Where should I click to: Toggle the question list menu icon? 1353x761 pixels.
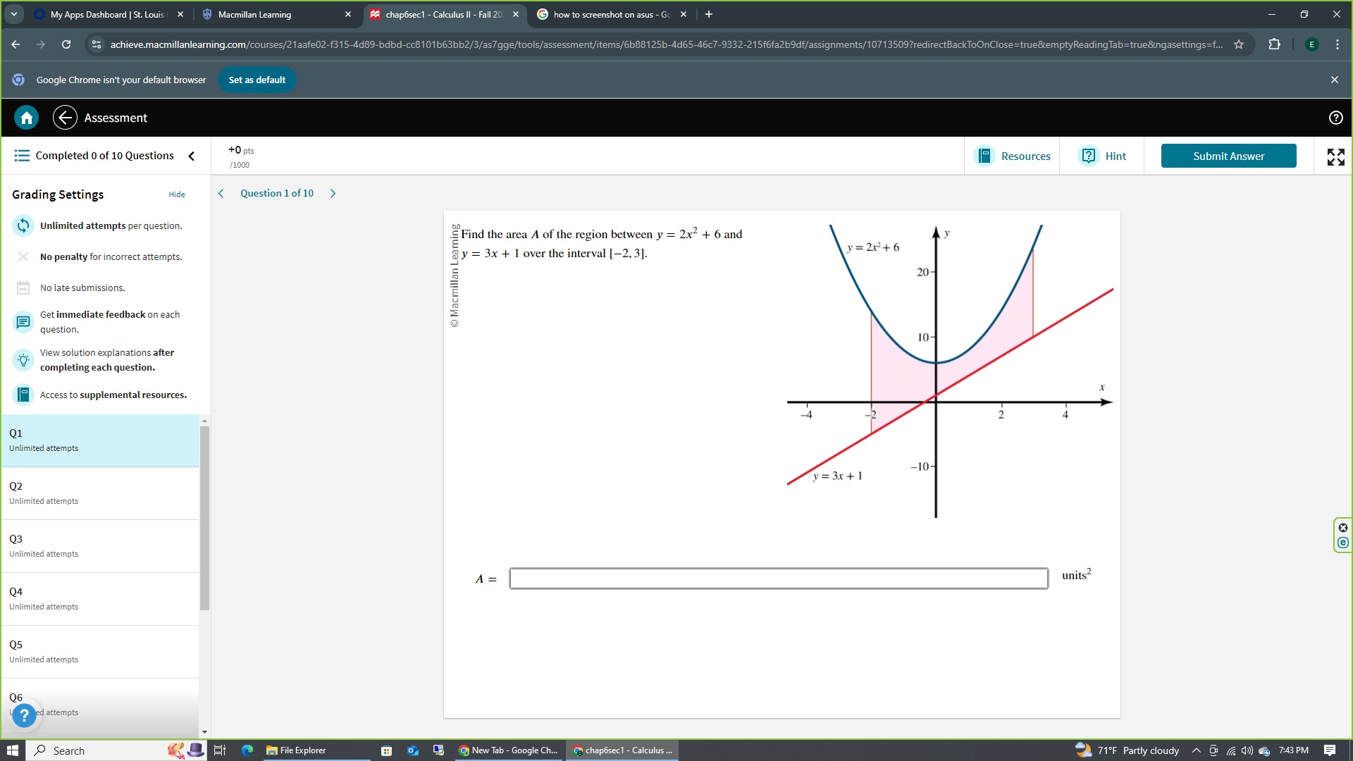pyautogui.click(x=22, y=155)
